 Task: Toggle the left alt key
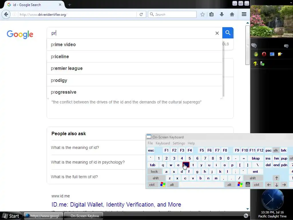(x=172, y=185)
